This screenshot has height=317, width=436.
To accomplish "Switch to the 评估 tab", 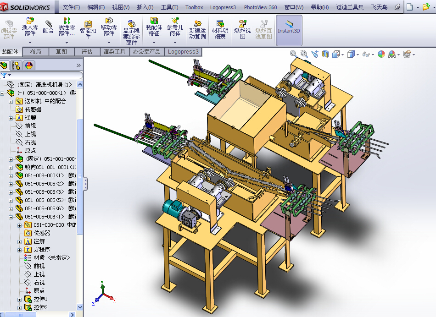I will click(87, 52).
